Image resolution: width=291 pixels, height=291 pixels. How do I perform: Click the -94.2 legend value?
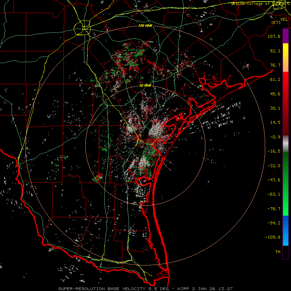(274, 223)
